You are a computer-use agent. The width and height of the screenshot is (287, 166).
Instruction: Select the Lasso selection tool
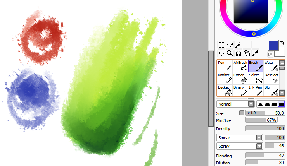[x=230, y=45]
